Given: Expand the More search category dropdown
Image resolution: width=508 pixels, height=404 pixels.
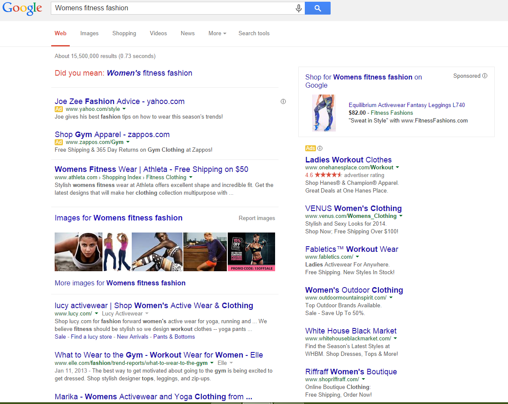Looking at the screenshot, I should 217,33.
